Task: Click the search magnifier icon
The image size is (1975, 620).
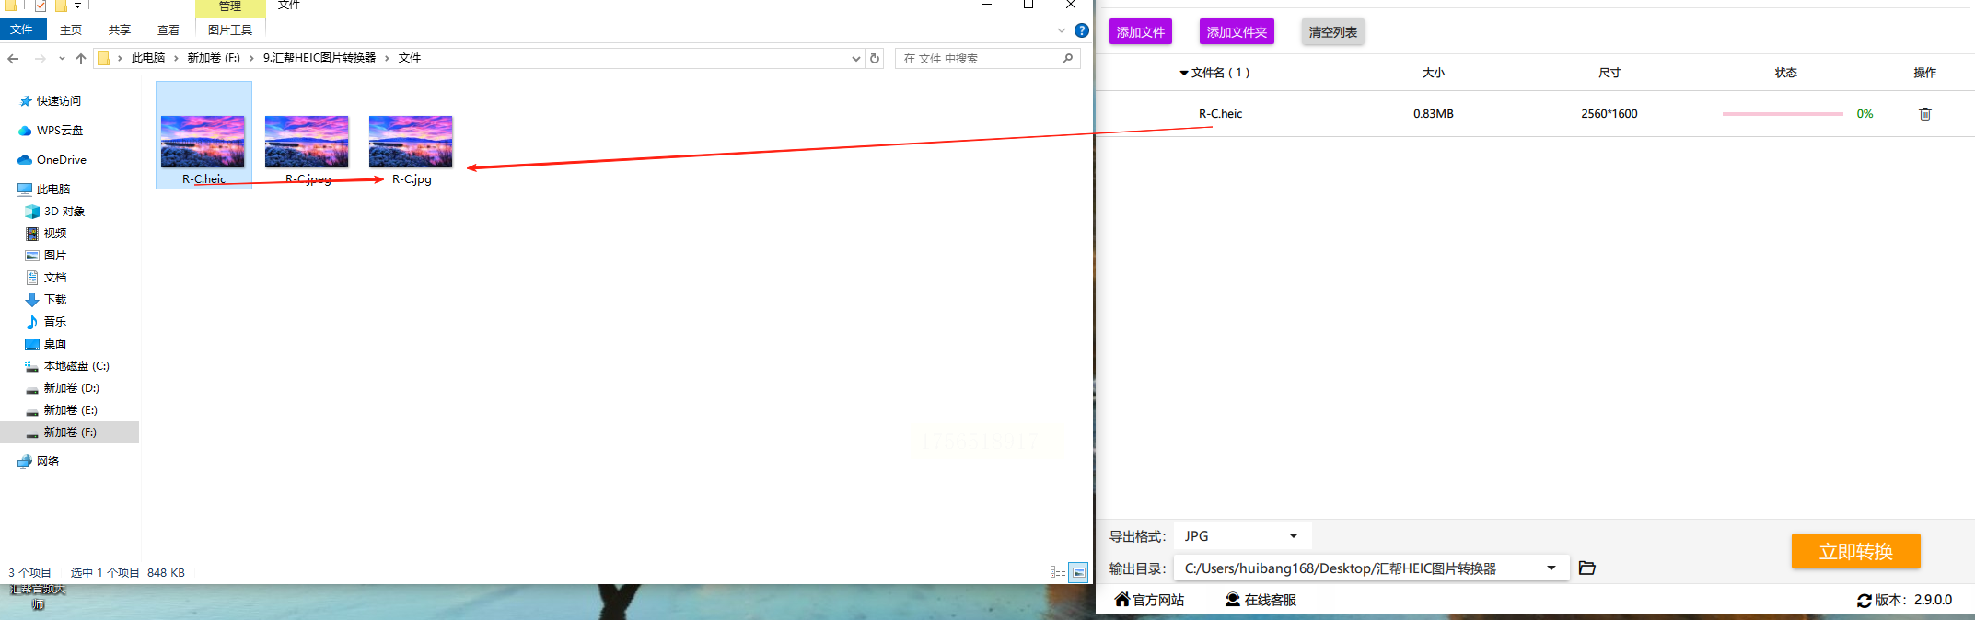Action: point(1067,58)
